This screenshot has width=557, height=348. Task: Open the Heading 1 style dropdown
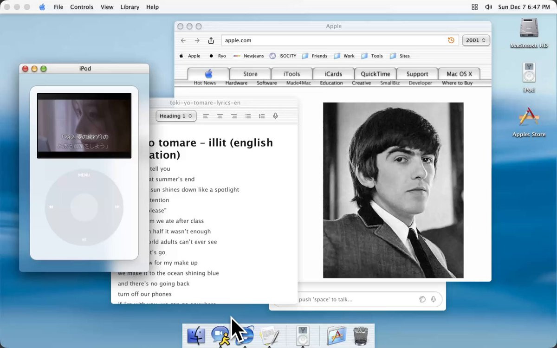[x=176, y=116]
